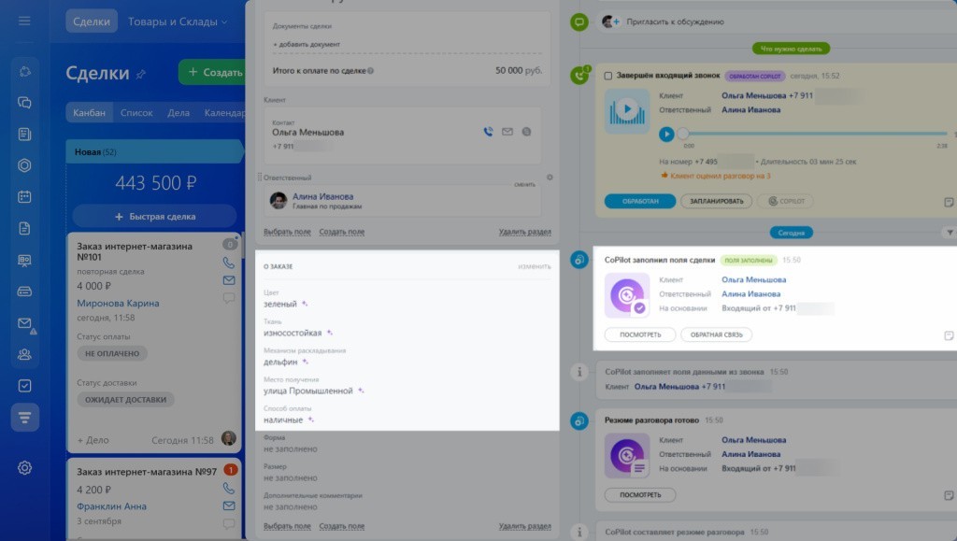Click the gear icon by Ответственный section
The width and height of the screenshot is (957, 541).
click(550, 177)
